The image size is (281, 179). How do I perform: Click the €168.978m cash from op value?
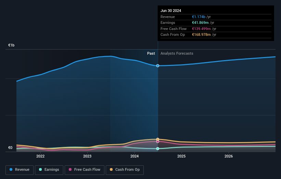pos(201,35)
